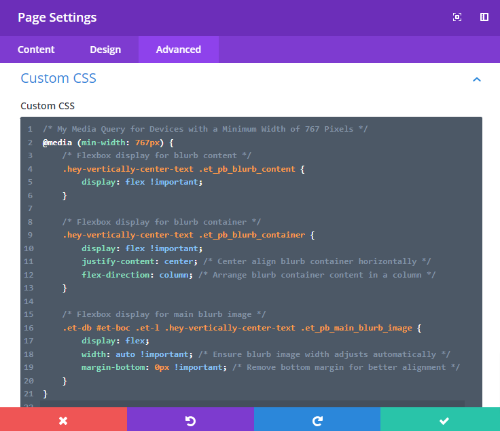
Task: Collapse the Custom CSS section chevron
Action: click(477, 79)
